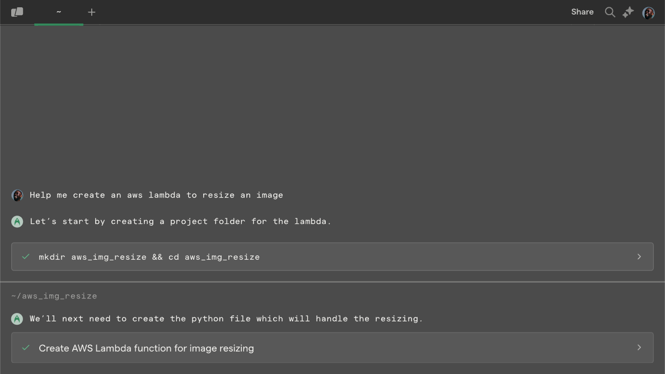
Task: Click the Share button
Action: 582,12
